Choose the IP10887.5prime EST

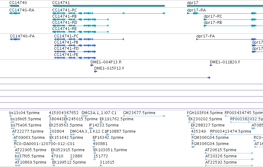(x=121, y=131)
